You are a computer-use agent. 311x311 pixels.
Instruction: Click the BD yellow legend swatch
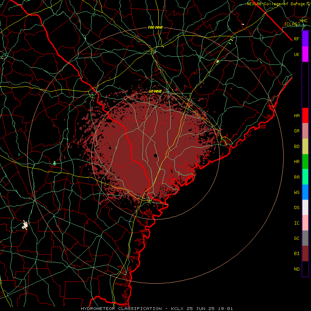click(305, 146)
